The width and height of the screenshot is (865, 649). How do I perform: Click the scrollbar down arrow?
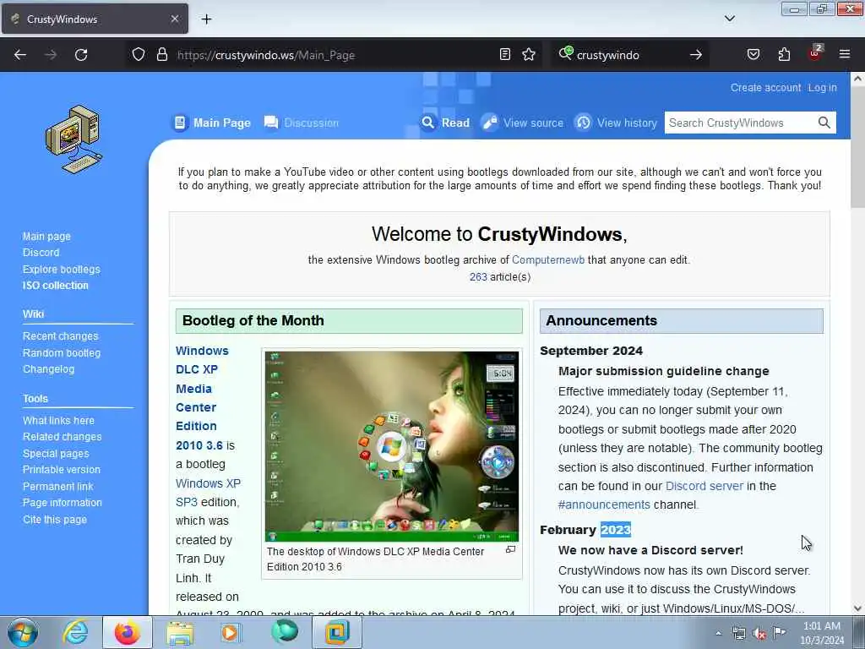coord(857,608)
